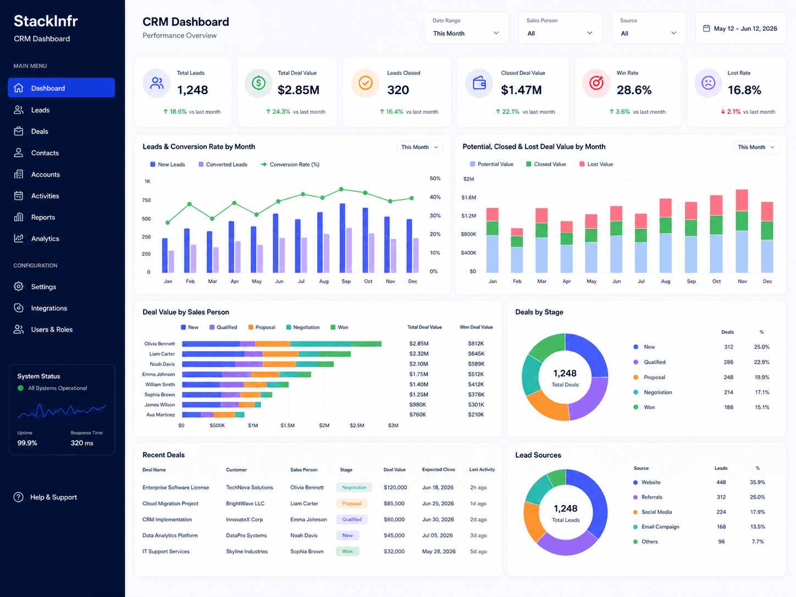The height and width of the screenshot is (597, 796).
Task: Click the $2.32M value for Liam Carter
Action: pos(419,354)
